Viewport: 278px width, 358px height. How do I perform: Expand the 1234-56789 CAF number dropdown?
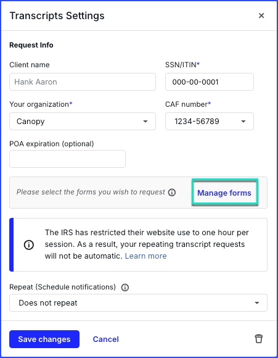point(210,121)
